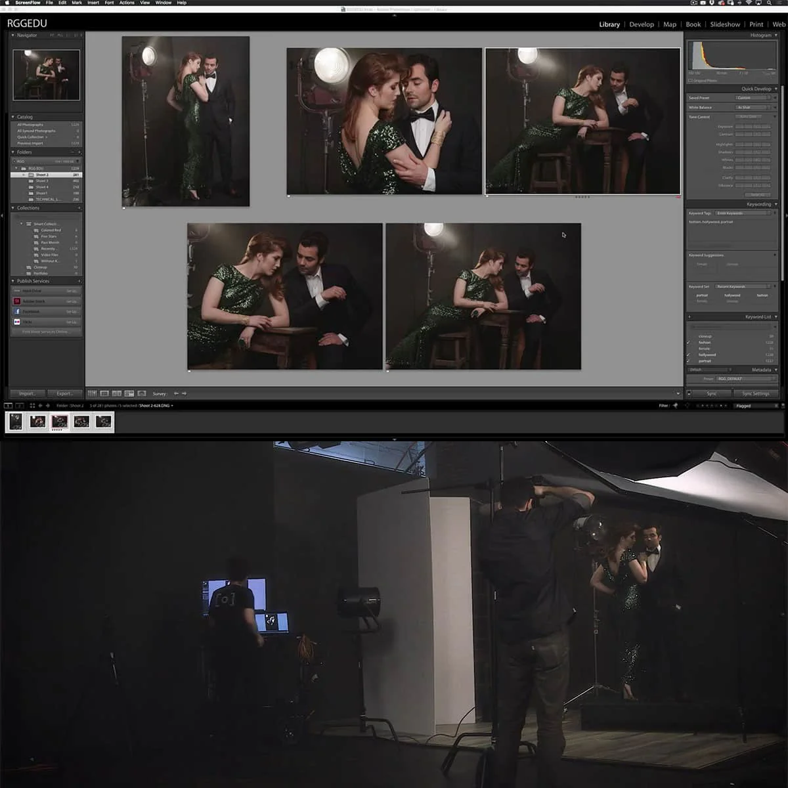This screenshot has height=788, width=788.
Task: Click the Import button
Action: (x=27, y=393)
